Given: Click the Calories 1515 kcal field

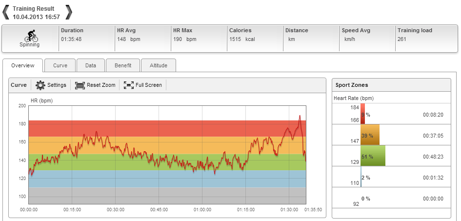Looking at the screenshot, I should click(242, 39).
